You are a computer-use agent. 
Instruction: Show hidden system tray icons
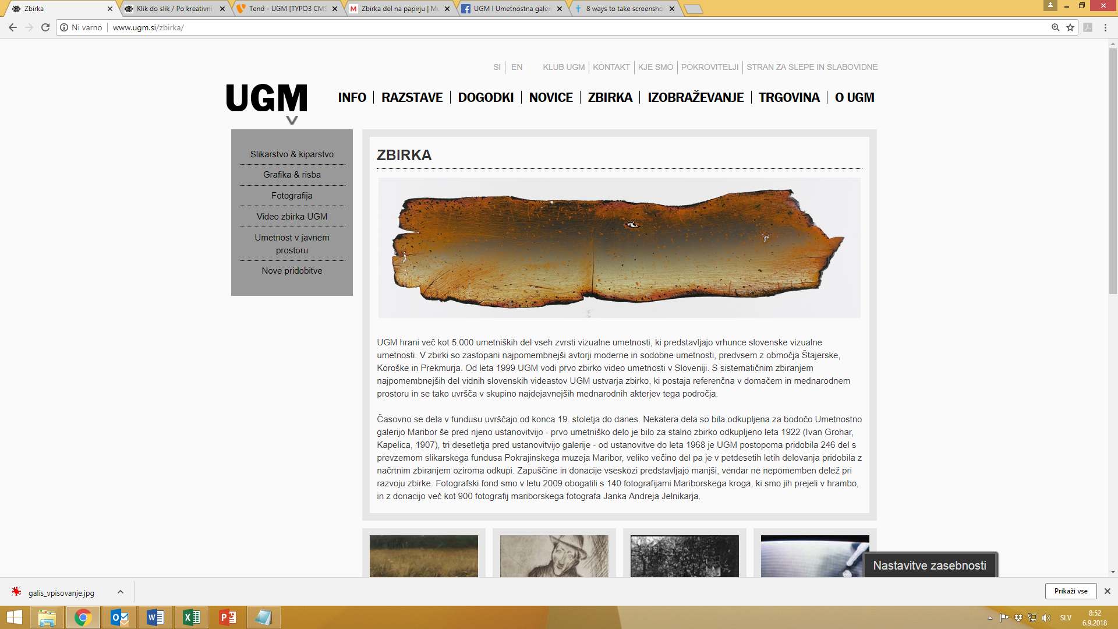[x=990, y=618]
